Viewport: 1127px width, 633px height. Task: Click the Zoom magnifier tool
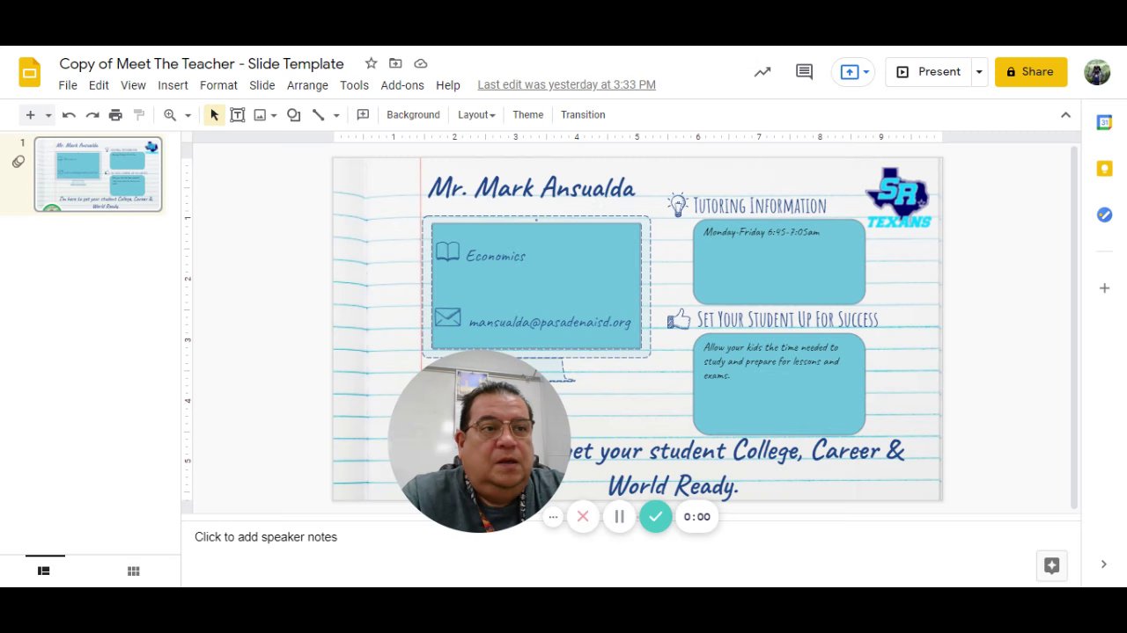(170, 115)
